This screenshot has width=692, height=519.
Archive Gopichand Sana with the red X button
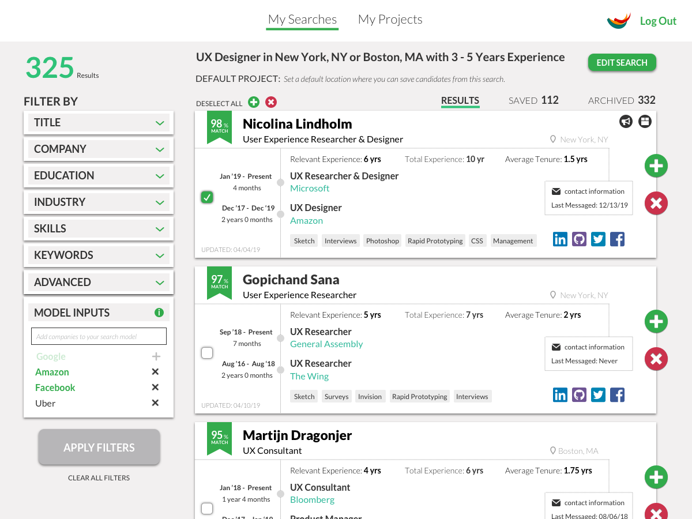[x=656, y=359]
